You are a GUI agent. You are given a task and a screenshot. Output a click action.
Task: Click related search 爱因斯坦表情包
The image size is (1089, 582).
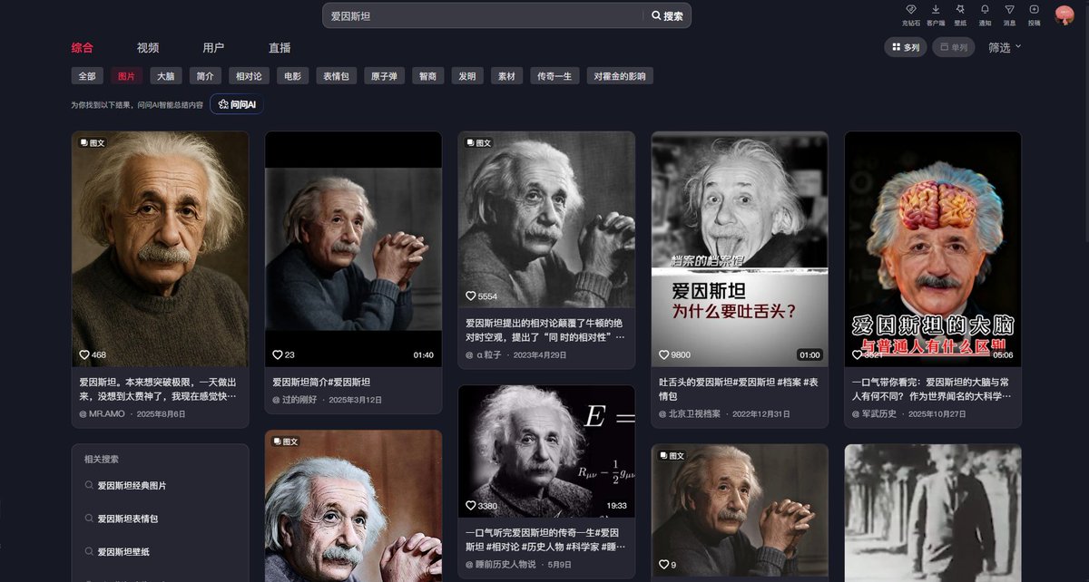[128, 519]
